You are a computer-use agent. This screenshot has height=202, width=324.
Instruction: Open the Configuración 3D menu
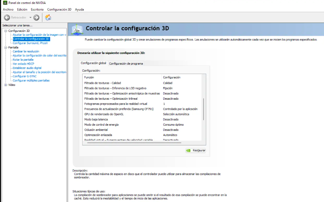tap(59, 9)
